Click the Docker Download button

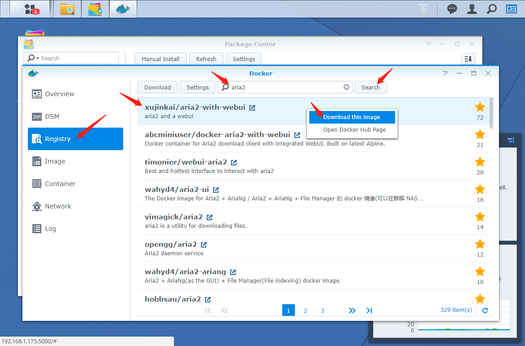[x=158, y=87]
